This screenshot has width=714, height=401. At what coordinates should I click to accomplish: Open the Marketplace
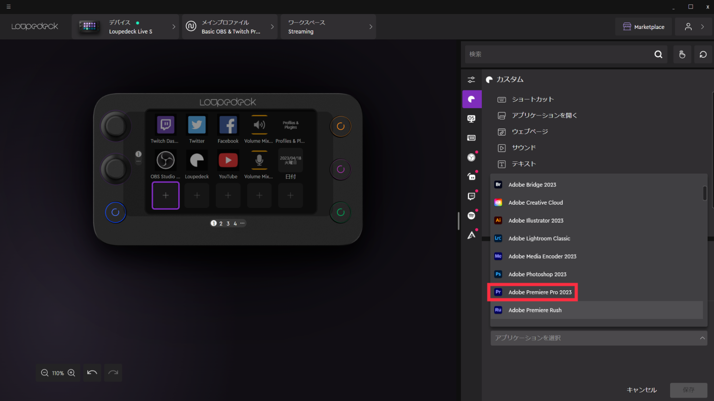click(x=644, y=27)
